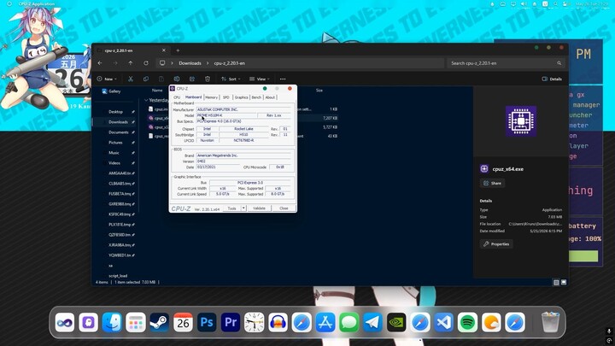Open Music in the navigation pane
Viewport: 615px width, 346px height.
[x=114, y=153]
